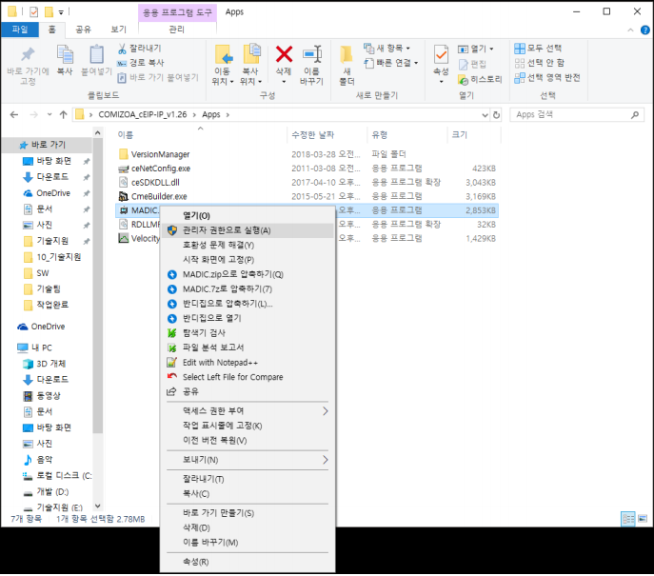
Task: Click the New Folder icon in ribbon
Action: (x=347, y=61)
